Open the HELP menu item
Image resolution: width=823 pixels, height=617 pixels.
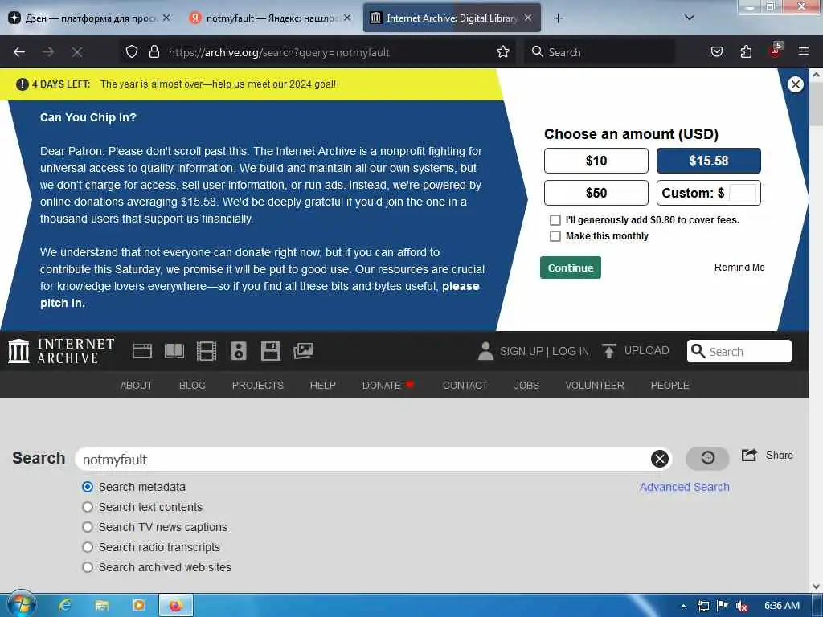[323, 385]
